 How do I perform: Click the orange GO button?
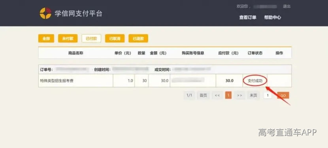[283, 96]
